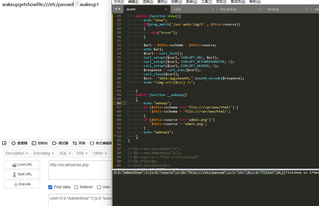Close the 1.php tab
Screen dimensions: 319x206
click(213, 9)
